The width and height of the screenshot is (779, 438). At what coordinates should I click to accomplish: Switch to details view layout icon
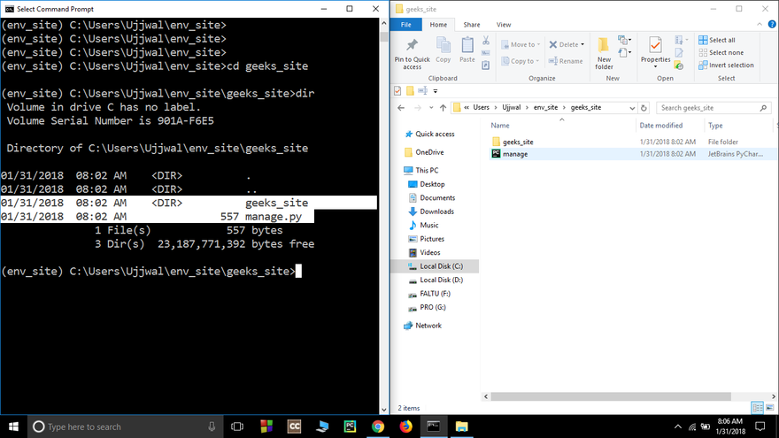(758, 408)
